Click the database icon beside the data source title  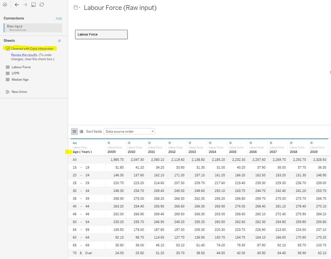pos(75,7)
